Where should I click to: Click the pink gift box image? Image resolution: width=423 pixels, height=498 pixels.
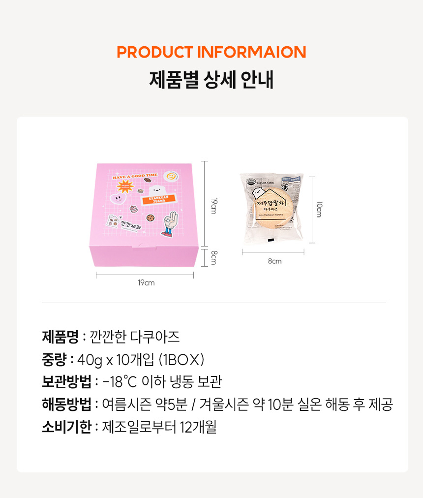click(x=144, y=215)
